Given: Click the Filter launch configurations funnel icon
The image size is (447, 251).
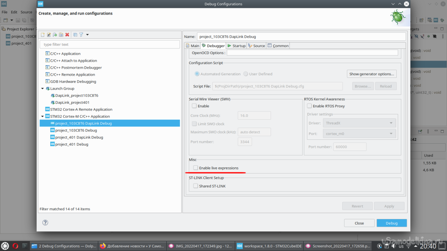Looking at the screenshot, I should tap(81, 35).
